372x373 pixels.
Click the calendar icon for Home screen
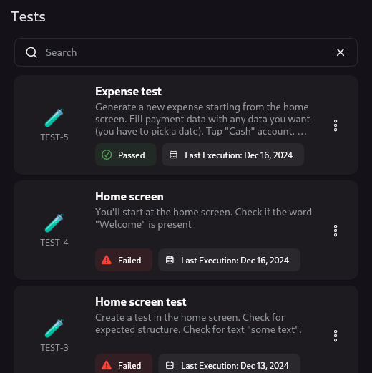(x=170, y=260)
